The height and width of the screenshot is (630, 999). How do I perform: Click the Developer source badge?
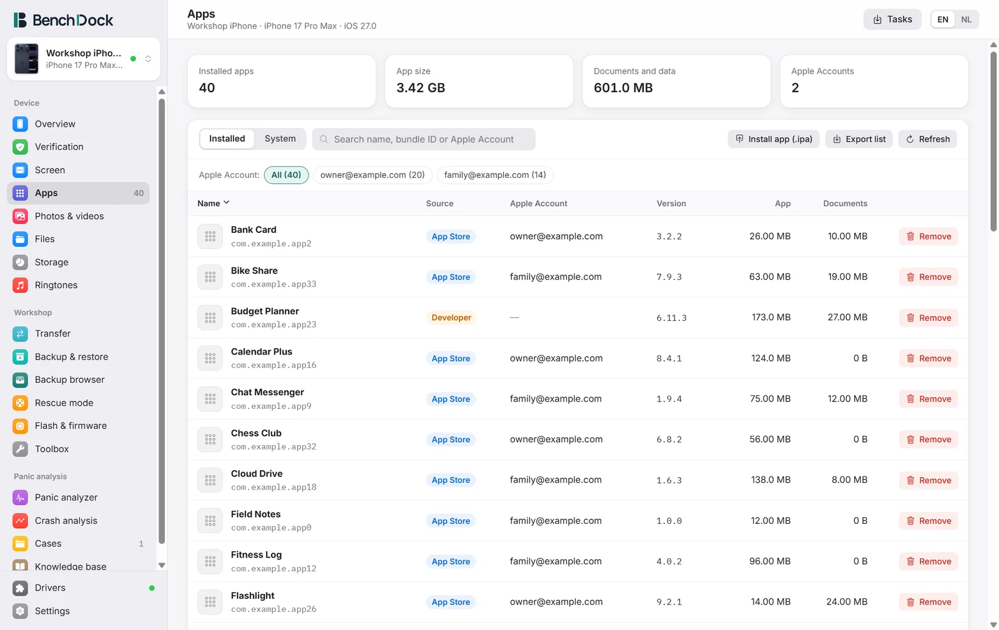coord(451,318)
